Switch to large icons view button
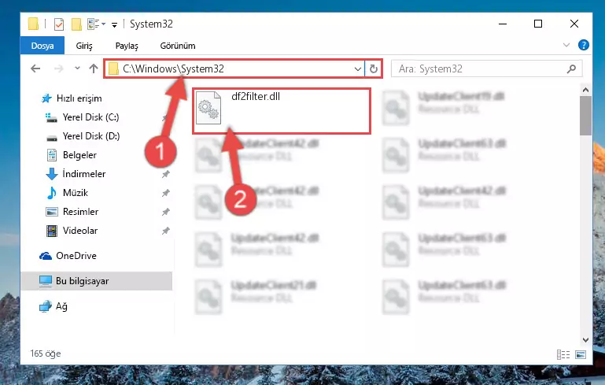 tap(581, 354)
